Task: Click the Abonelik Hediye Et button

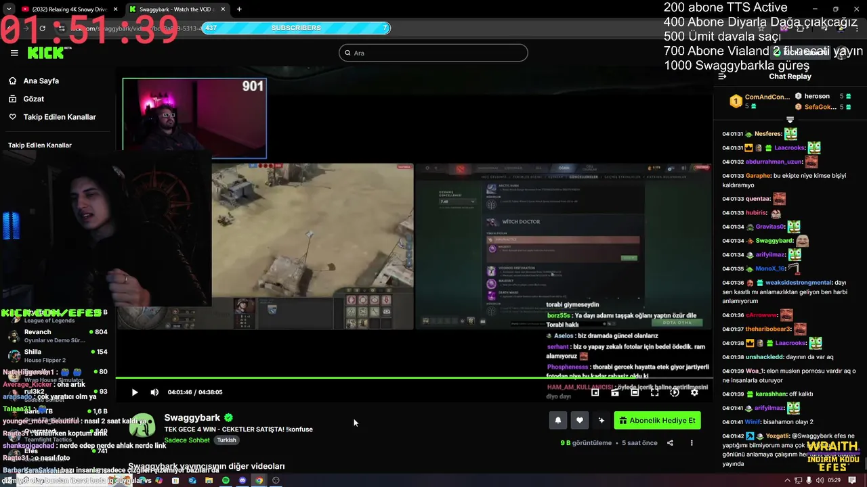Action: pos(657,420)
